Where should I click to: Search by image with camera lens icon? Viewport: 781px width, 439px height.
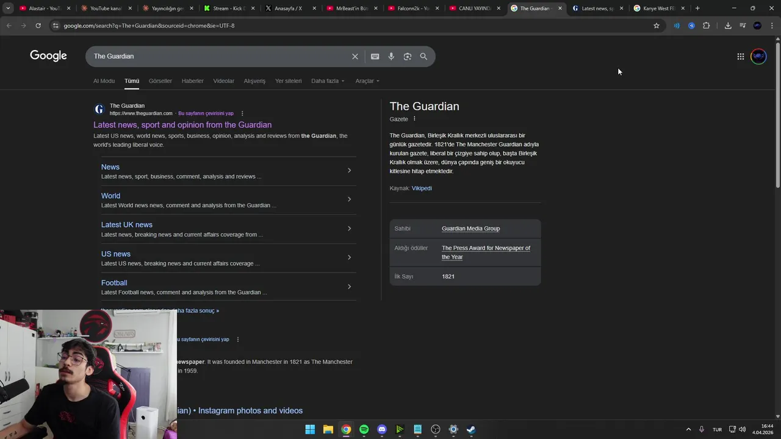tap(407, 56)
